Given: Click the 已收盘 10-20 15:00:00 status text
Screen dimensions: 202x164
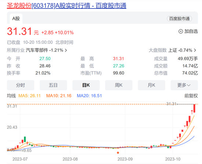Looking at the screenshot, I should [40, 42].
